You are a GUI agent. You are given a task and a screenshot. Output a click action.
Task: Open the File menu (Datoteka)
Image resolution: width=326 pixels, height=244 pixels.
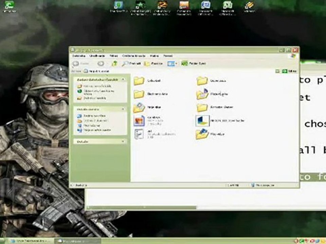point(78,56)
